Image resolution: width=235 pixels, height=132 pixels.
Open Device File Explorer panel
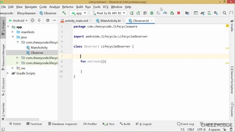click(x=232, y=80)
